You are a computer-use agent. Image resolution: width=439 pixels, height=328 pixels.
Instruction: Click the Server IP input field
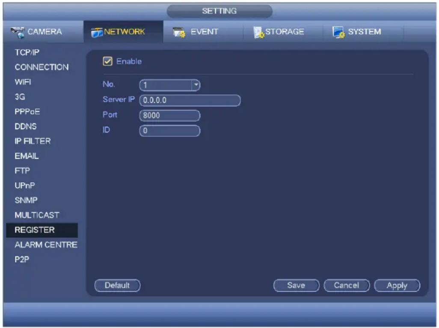tap(190, 100)
